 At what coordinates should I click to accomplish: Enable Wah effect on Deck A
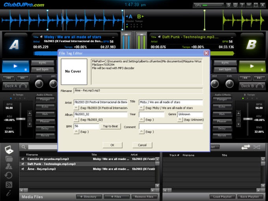tap(45, 114)
